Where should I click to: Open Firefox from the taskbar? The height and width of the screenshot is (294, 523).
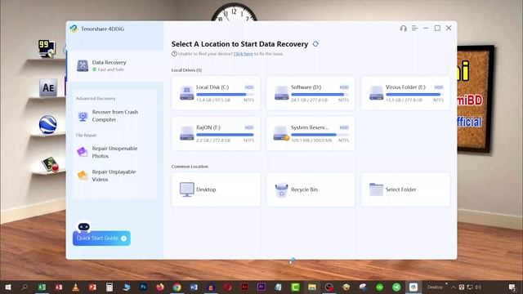pyautogui.click(x=160, y=287)
